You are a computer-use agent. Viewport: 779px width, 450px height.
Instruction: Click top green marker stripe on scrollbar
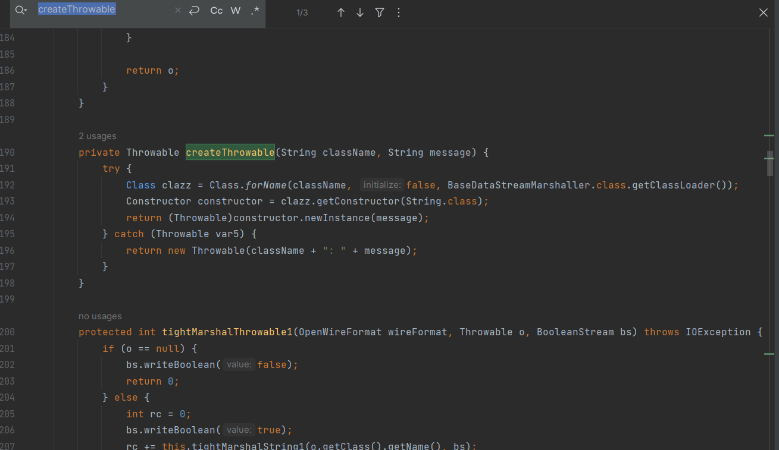[x=769, y=136]
